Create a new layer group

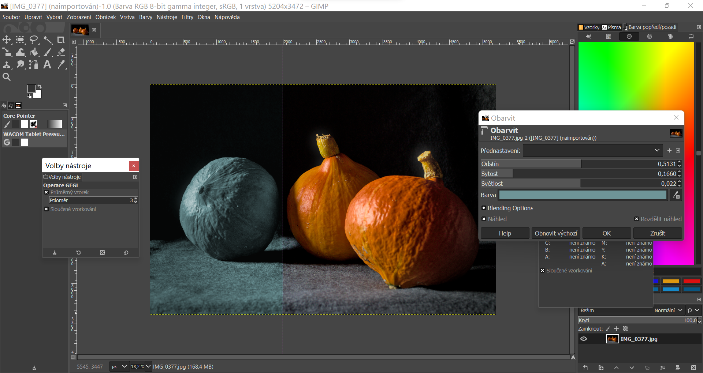pos(601,368)
